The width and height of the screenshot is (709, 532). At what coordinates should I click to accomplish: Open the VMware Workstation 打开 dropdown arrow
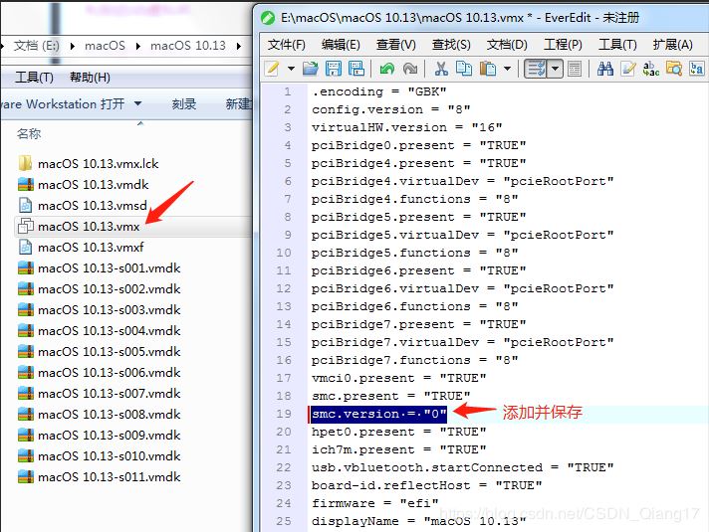click(137, 103)
